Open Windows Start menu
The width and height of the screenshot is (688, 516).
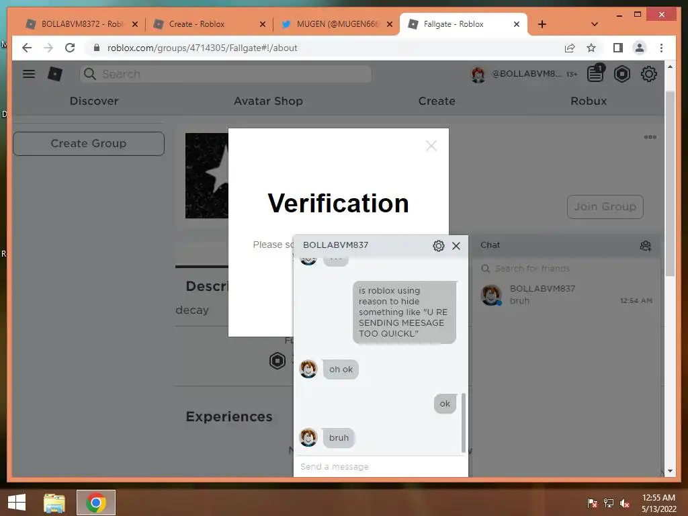(x=17, y=503)
